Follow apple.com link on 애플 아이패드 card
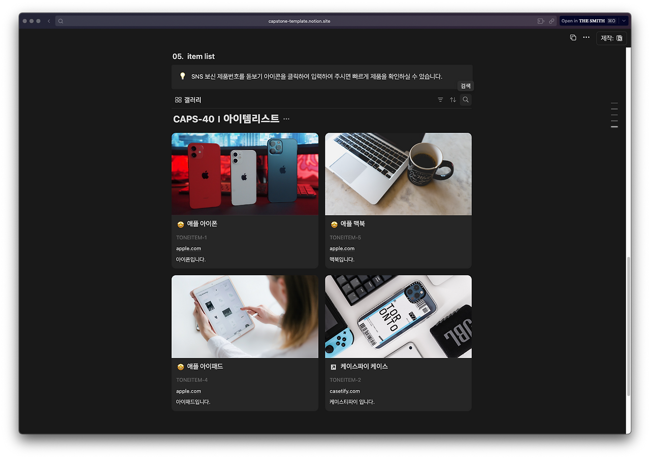Image resolution: width=650 pixels, height=459 pixels. [x=188, y=391]
